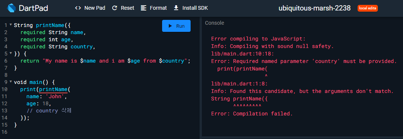The width and height of the screenshot is (403, 139).
Task: Place cursor on 'required int age' line
Action: 47,40
